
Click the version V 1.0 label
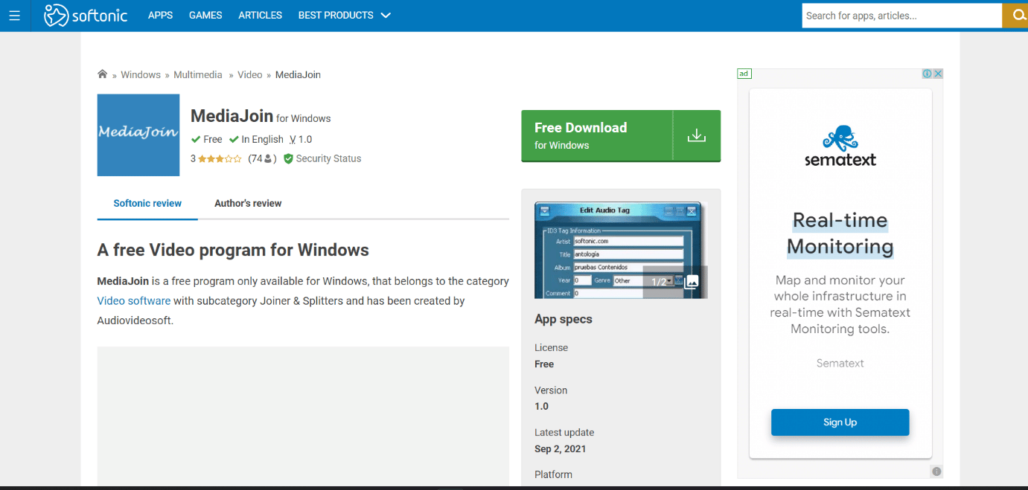(301, 139)
